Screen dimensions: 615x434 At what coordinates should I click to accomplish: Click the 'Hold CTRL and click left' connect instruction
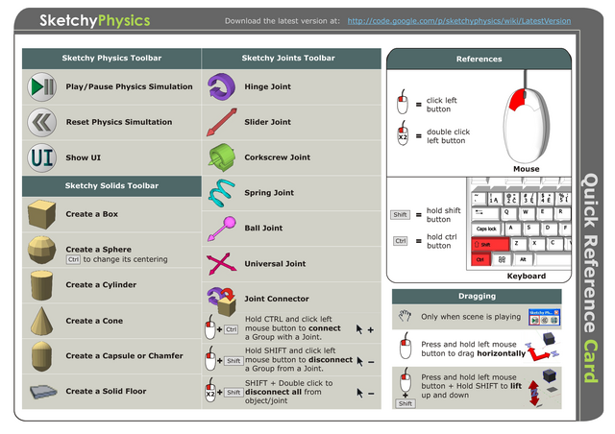pos(292,328)
